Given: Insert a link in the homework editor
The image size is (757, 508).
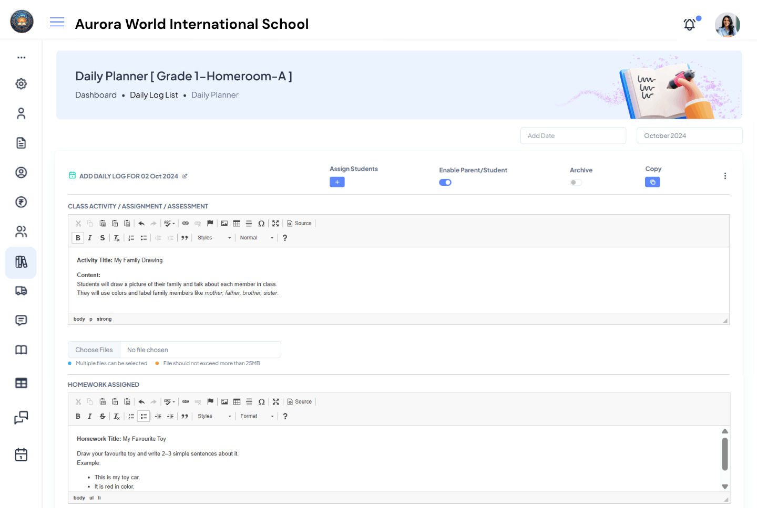Looking at the screenshot, I should tap(186, 401).
